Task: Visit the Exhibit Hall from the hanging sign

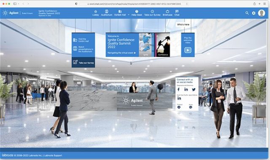Action: click(81, 40)
